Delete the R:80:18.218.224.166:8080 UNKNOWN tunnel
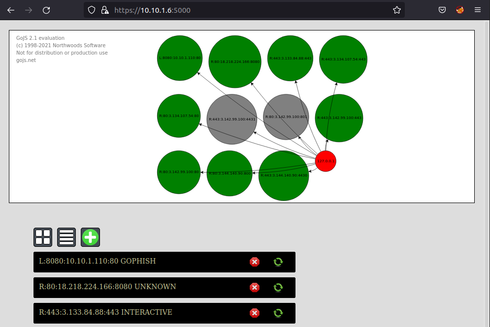 point(255,287)
